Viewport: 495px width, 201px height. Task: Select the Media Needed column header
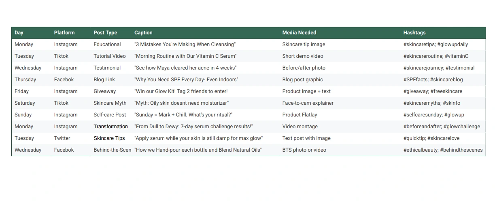(299, 33)
